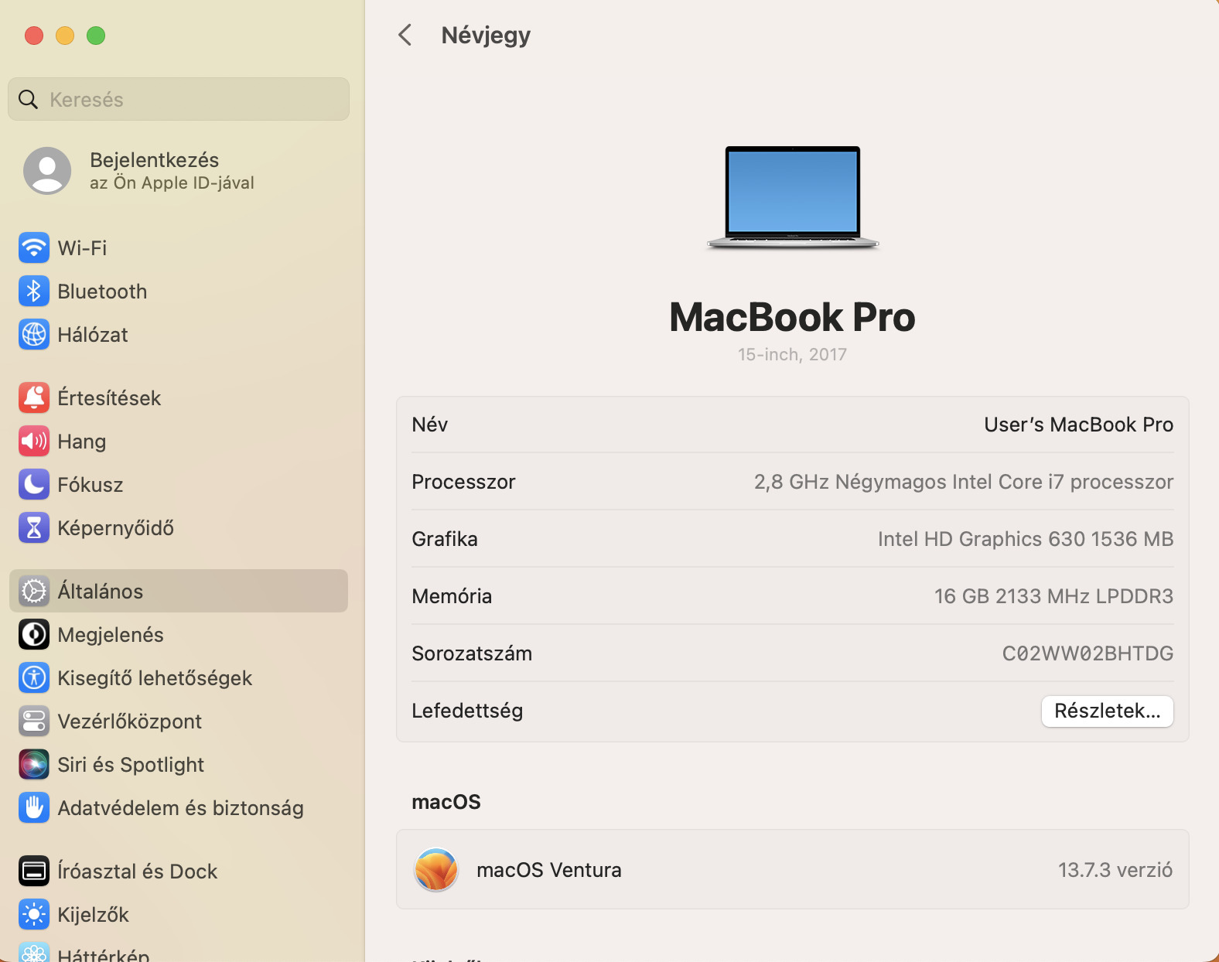Click the macOS Ventura row label
Viewport: 1219px width, 962px height.
pos(549,870)
